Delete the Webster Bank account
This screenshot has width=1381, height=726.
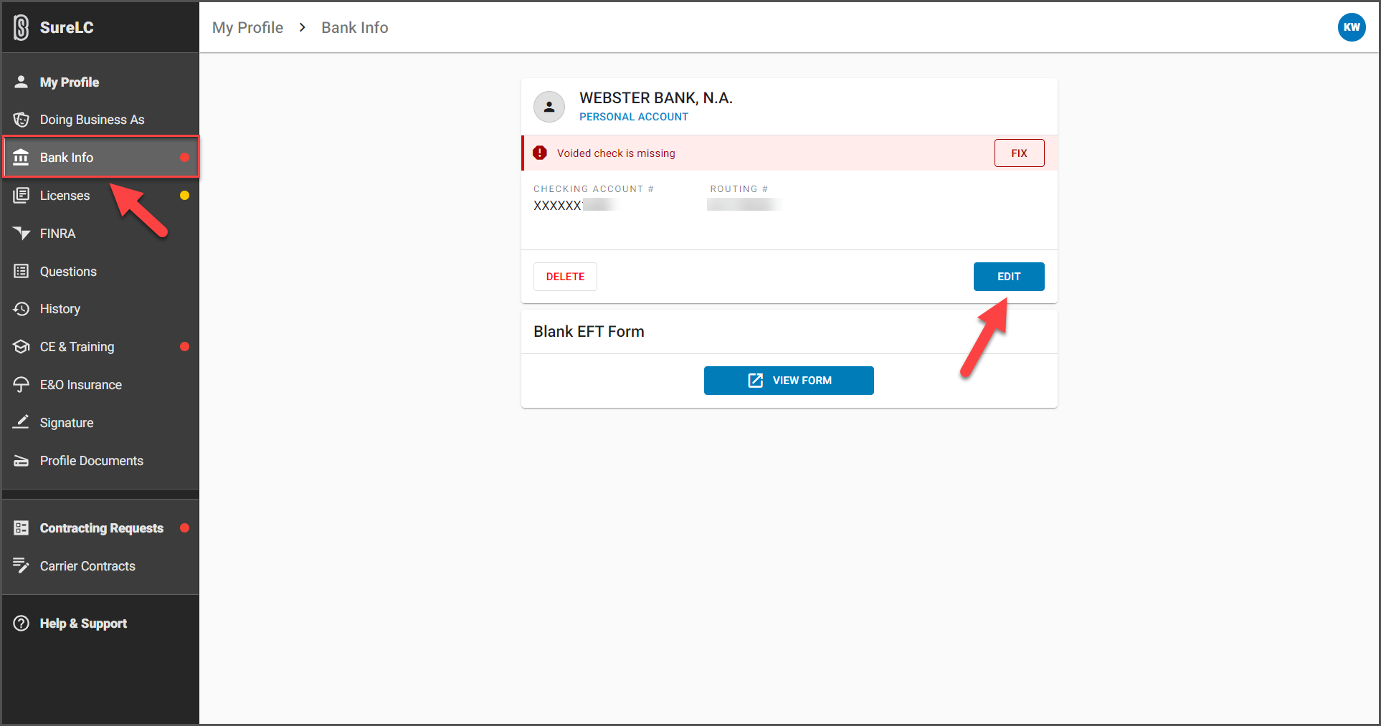[565, 277]
